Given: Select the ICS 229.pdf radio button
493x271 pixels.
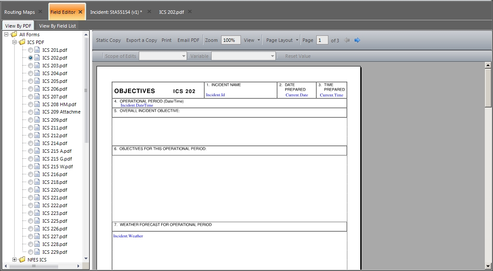Looking at the screenshot, I should point(31,252).
